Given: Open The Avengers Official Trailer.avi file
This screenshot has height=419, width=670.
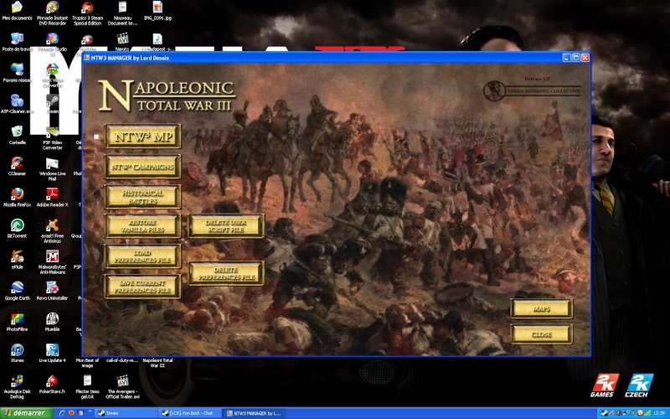Looking at the screenshot, I should (x=122, y=386).
